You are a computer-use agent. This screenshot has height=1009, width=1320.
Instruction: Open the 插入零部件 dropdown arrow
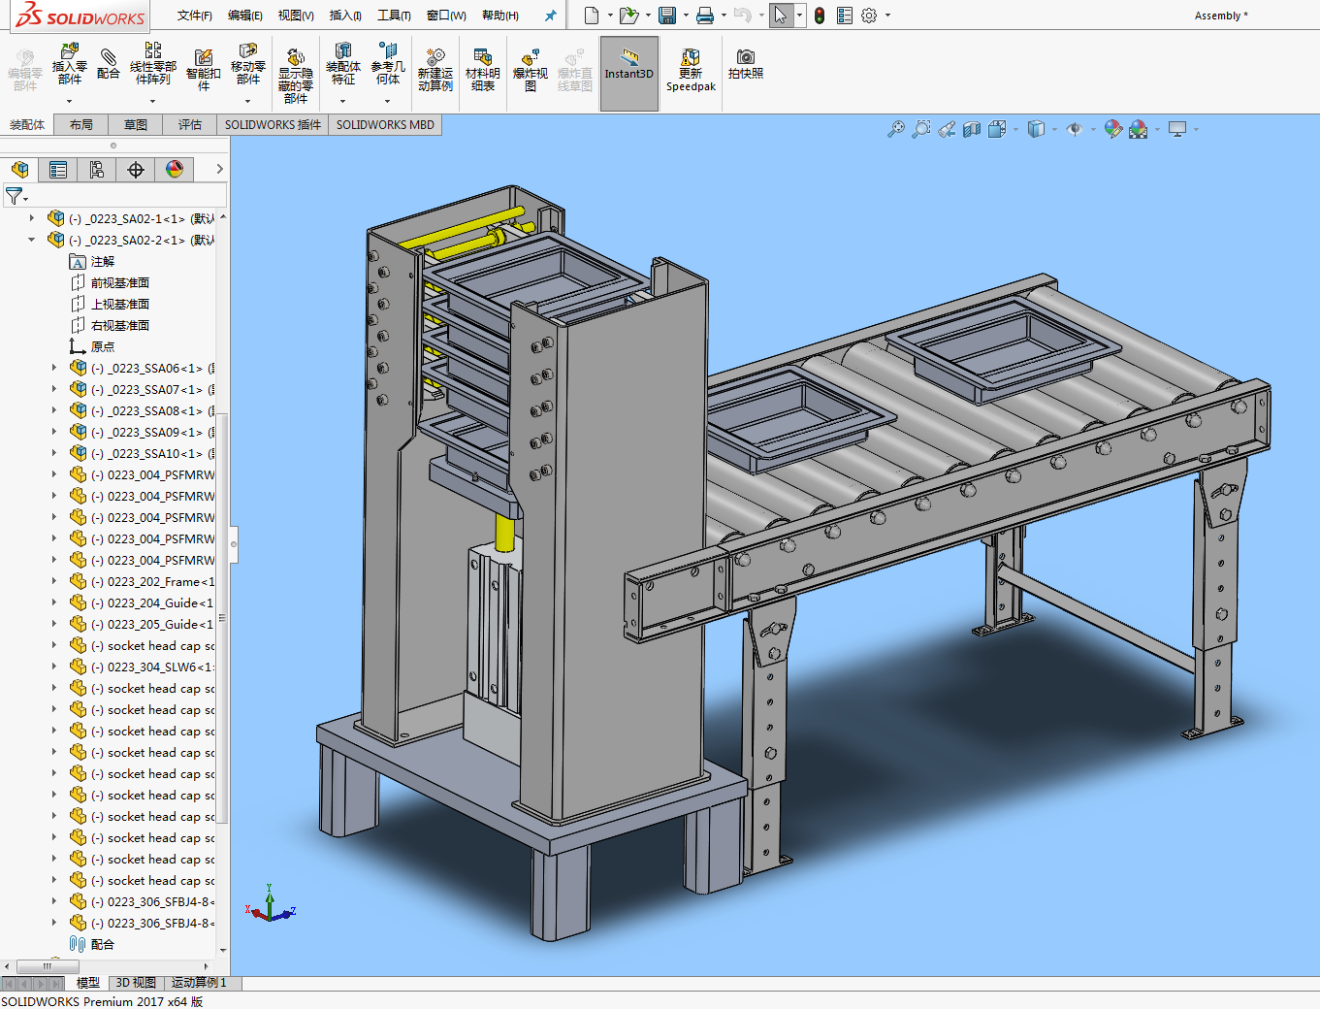(x=69, y=101)
